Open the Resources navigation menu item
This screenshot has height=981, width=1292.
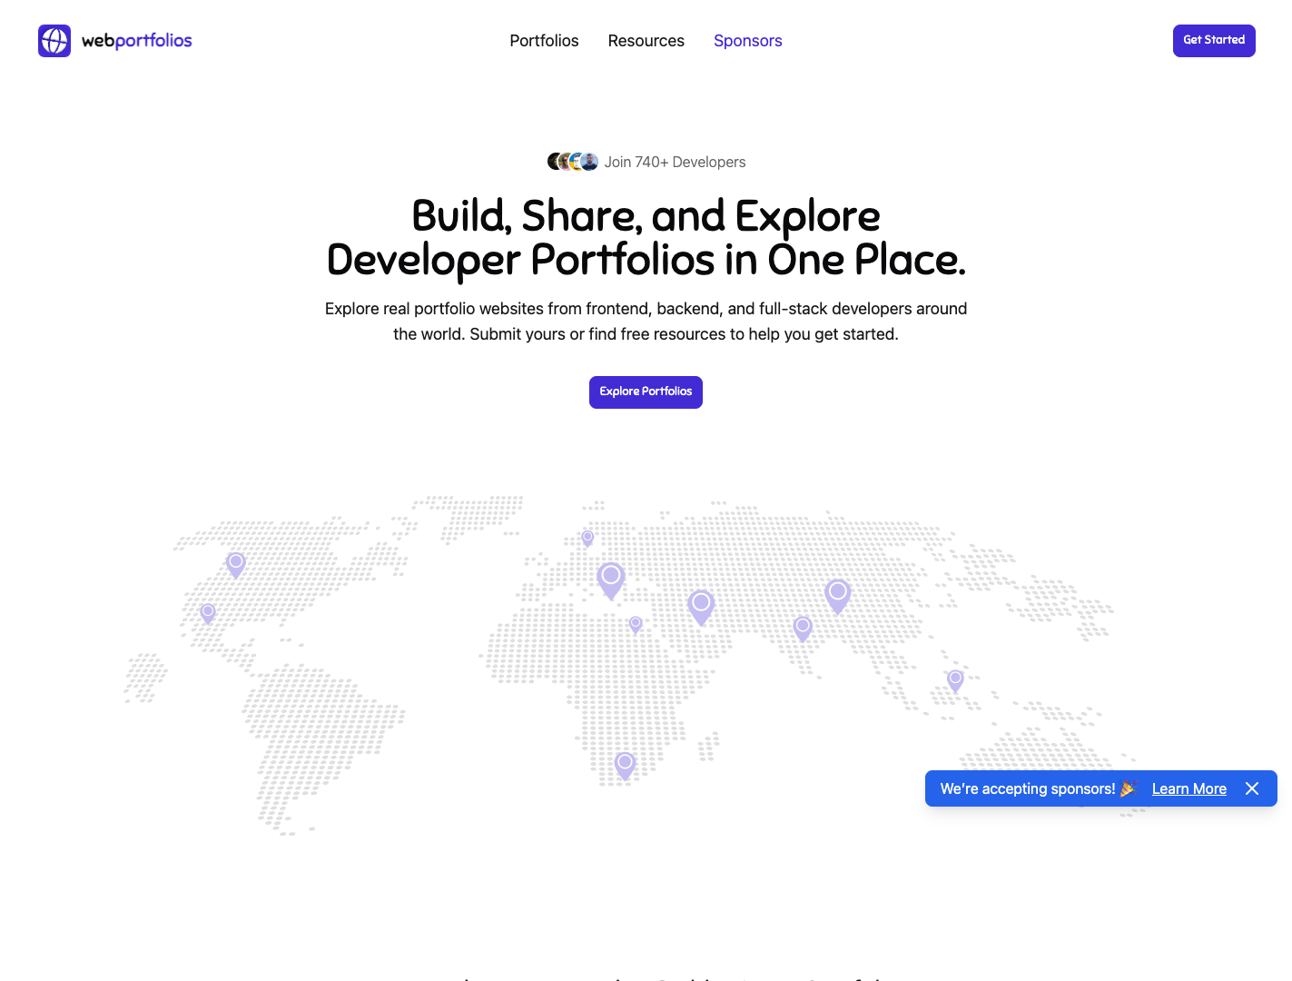coord(646,41)
